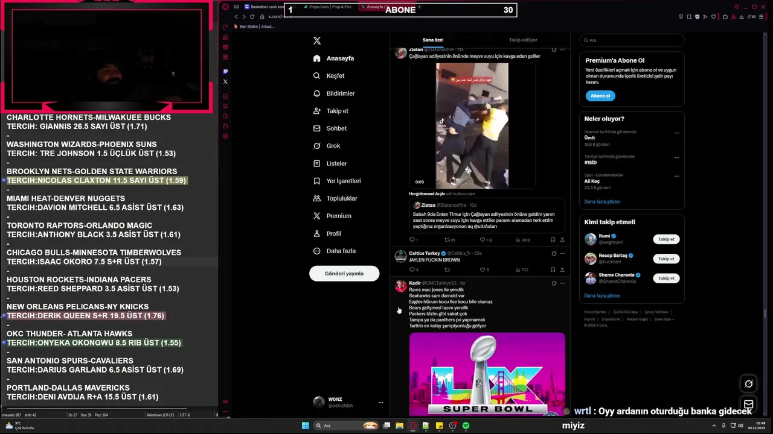773x434 pixels.
Task: Open Twitch icon in Opera sidebar
Action: [225, 71]
